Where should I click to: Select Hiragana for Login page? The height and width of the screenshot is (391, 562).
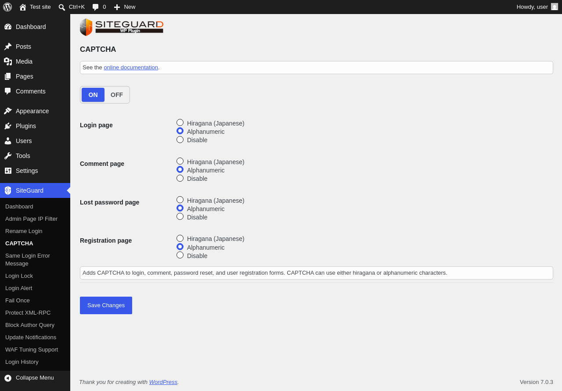pos(180,123)
